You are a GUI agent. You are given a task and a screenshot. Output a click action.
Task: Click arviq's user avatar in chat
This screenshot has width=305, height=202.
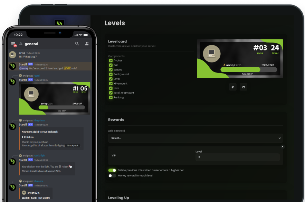(12, 55)
